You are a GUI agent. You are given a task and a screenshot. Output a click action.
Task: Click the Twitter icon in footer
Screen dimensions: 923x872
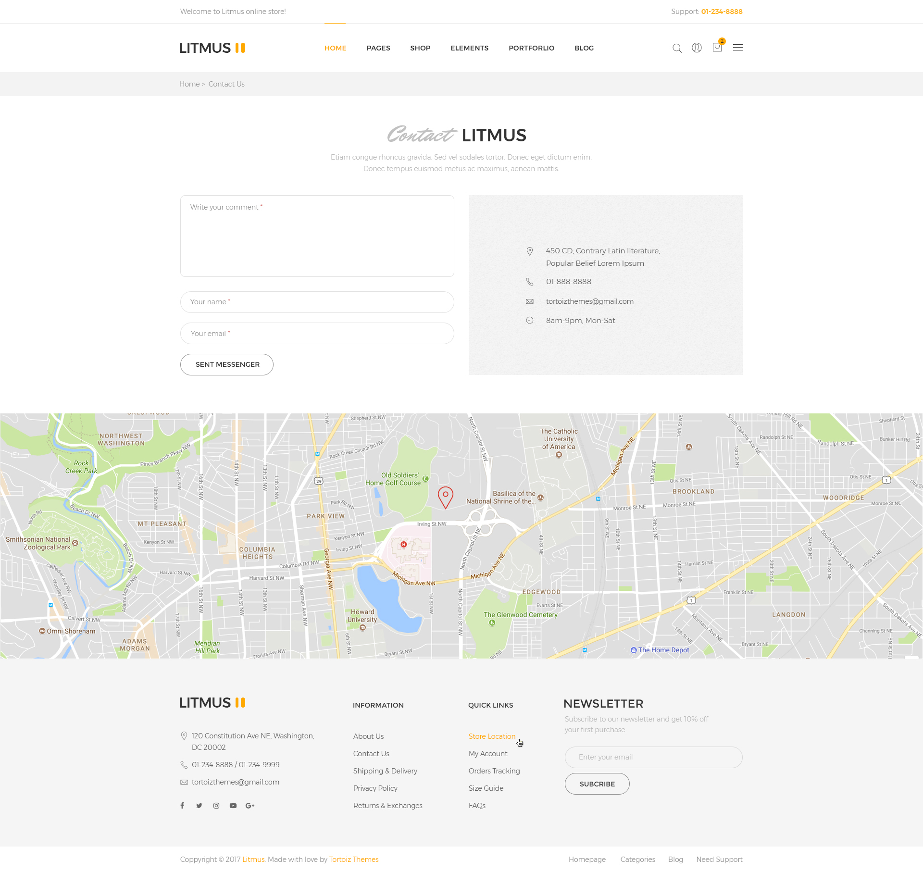pyautogui.click(x=199, y=805)
